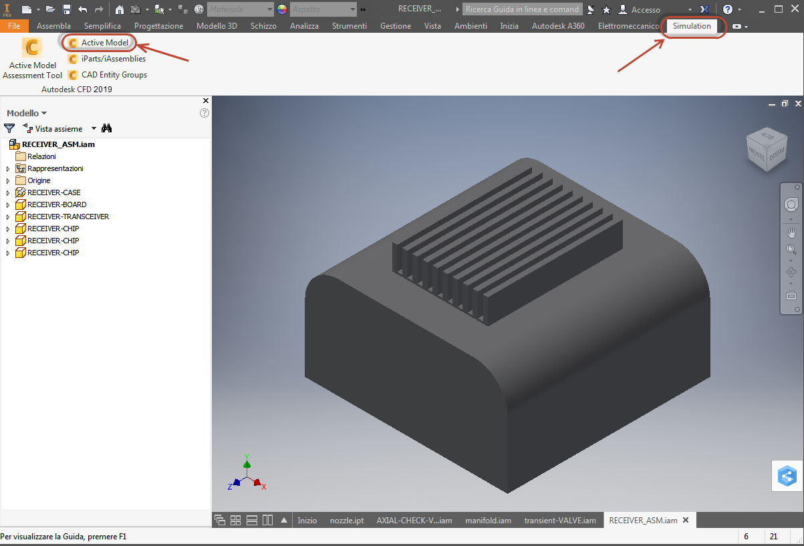Expand quick access toolbar overflow arrows
The width and height of the screenshot is (804, 546).
[363, 10]
